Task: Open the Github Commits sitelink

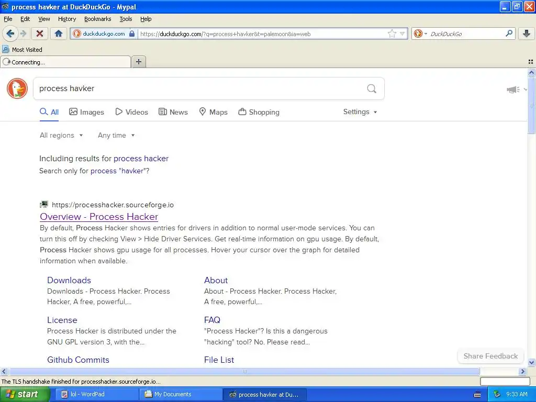Action: click(78, 360)
